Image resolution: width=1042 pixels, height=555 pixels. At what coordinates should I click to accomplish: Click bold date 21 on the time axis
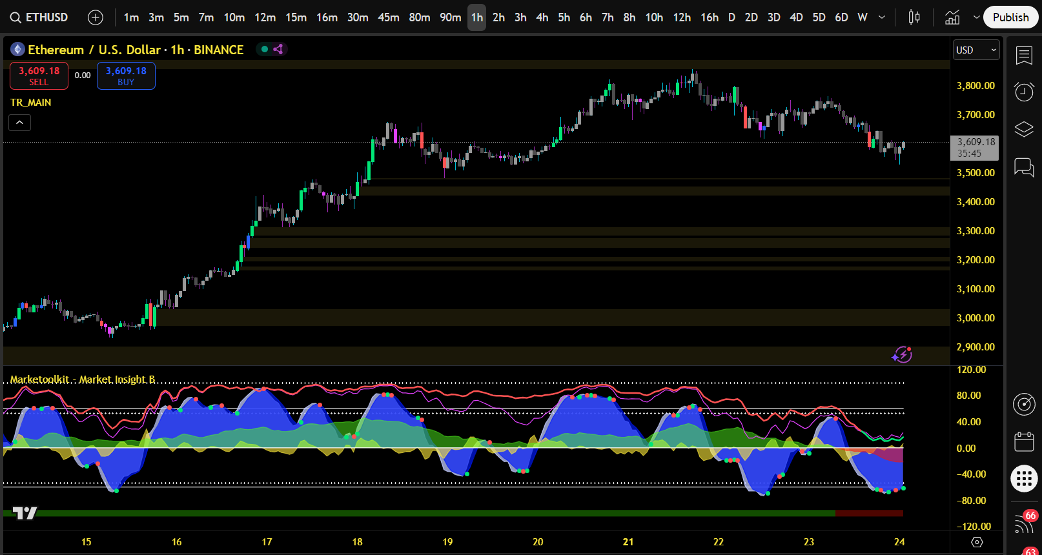628,542
